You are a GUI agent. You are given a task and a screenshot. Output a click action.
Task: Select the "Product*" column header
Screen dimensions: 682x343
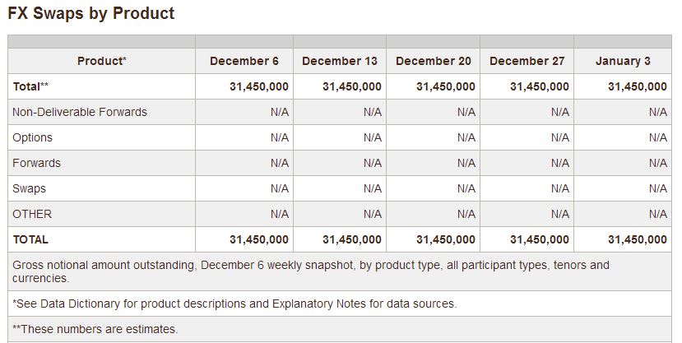[x=102, y=61]
